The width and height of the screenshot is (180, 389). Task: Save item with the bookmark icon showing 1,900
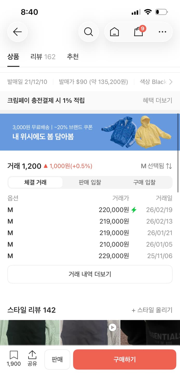(13, 359)
